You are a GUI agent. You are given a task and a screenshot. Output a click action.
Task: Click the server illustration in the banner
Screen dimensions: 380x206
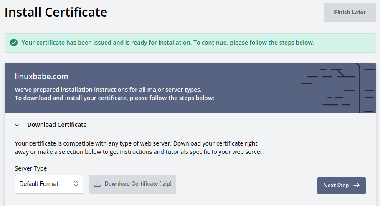338,88
